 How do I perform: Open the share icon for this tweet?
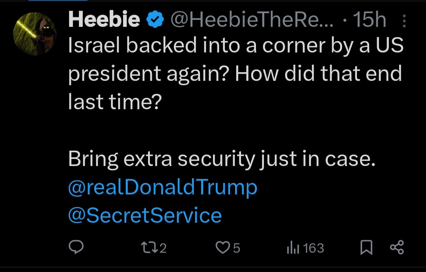click(x=397, y=248)
